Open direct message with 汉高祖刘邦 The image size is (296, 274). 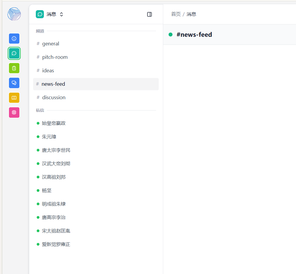click(x=96, y=177)
